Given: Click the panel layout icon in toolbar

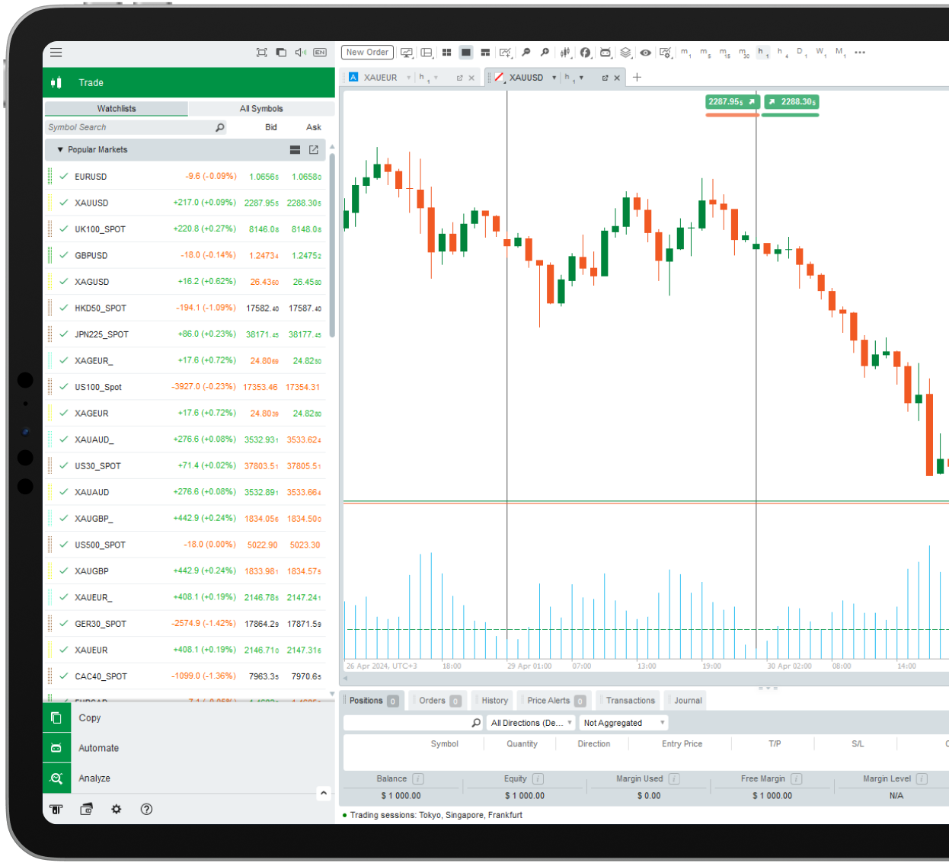Looking at the screenshot, I should 427,53.
